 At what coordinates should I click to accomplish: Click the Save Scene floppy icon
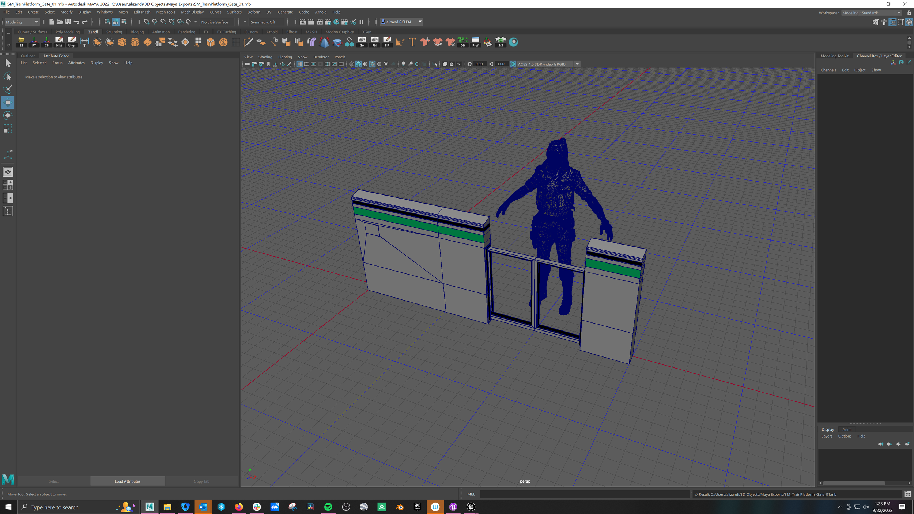(68, 22)
